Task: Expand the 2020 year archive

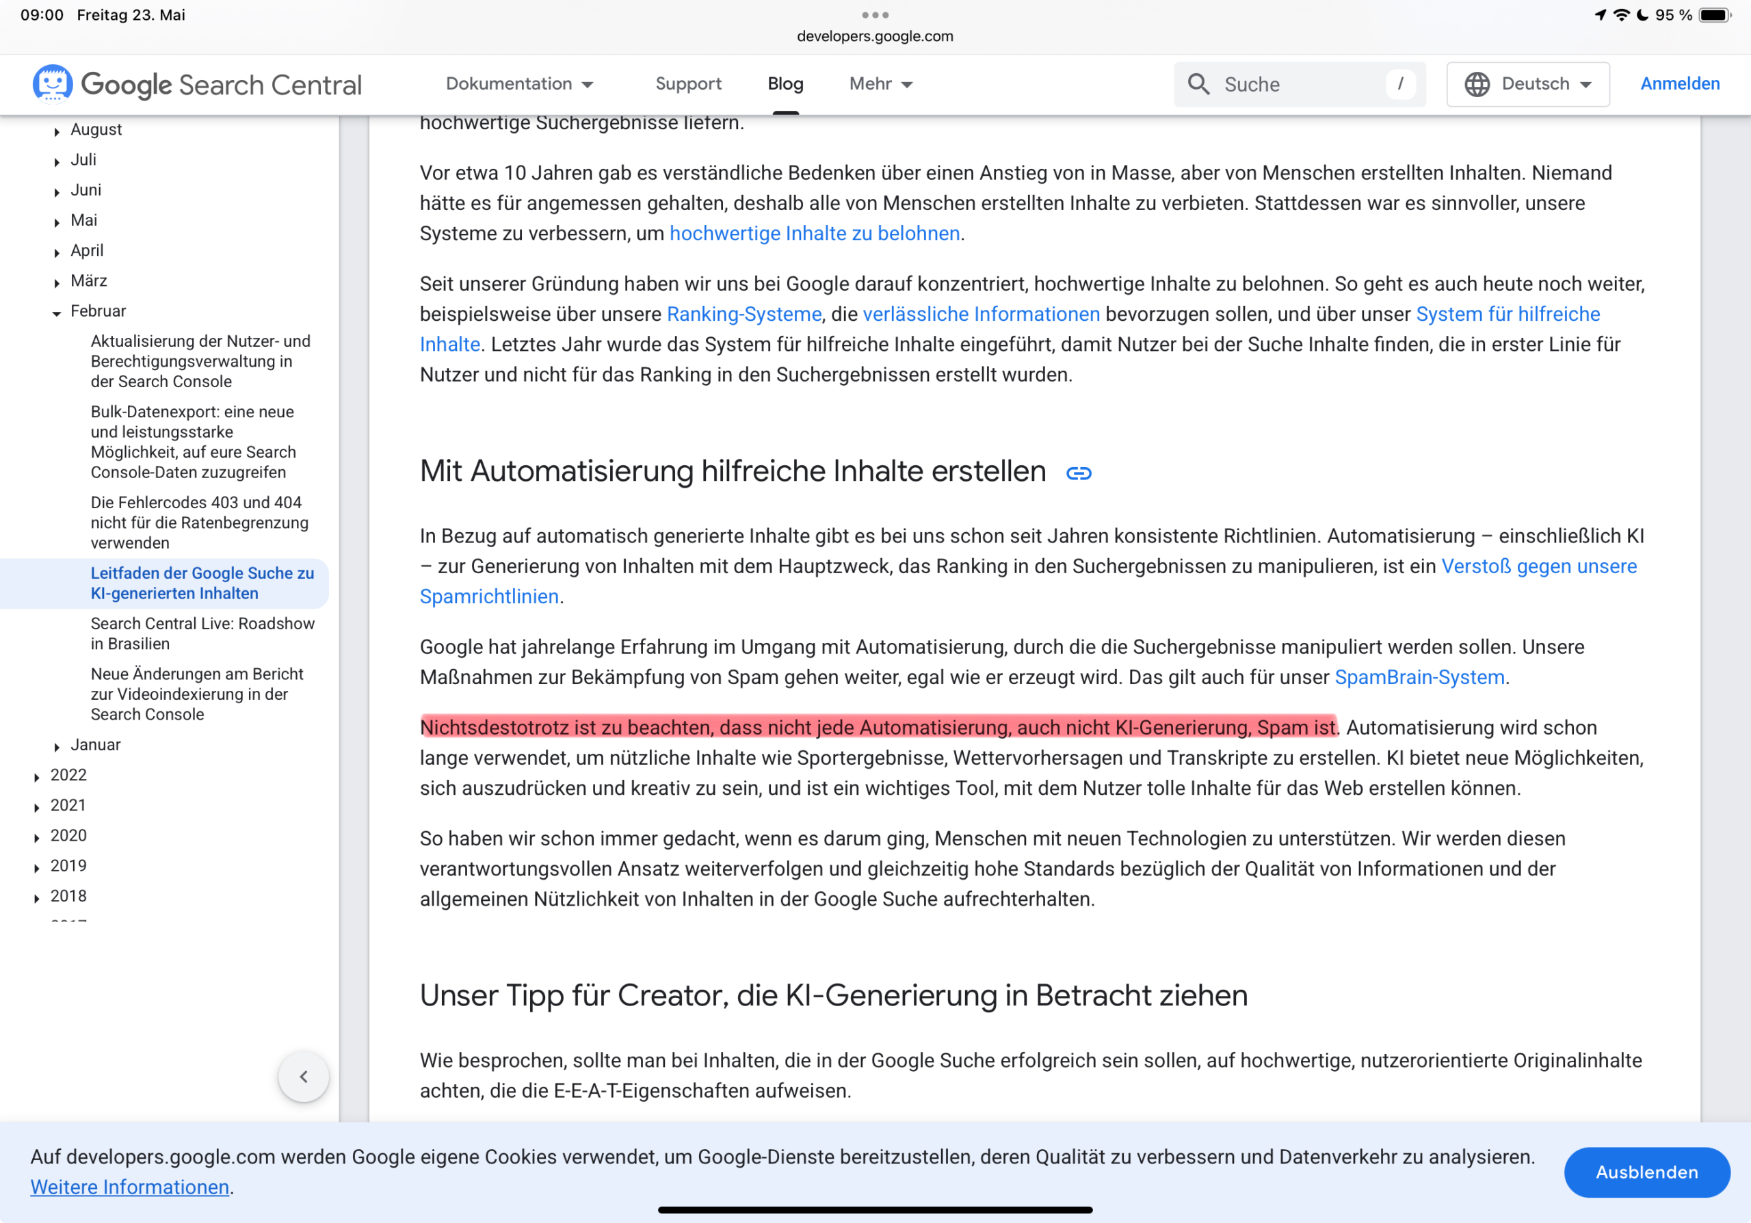Action: coord(37,837)
